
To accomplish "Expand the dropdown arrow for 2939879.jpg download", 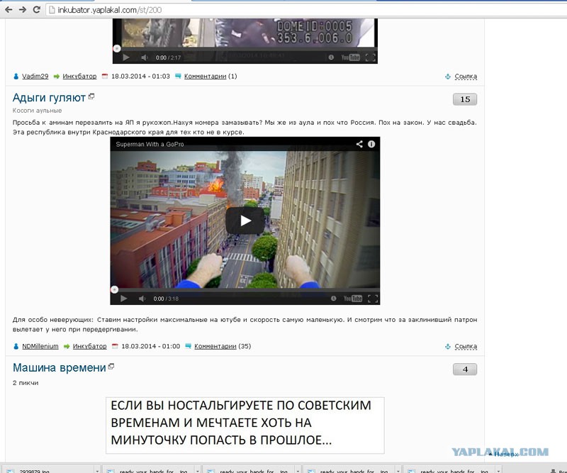I will click(x=97, y=471).
